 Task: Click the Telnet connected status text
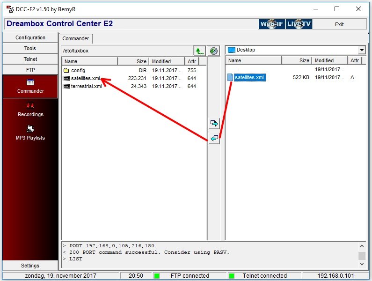point(264,276)
